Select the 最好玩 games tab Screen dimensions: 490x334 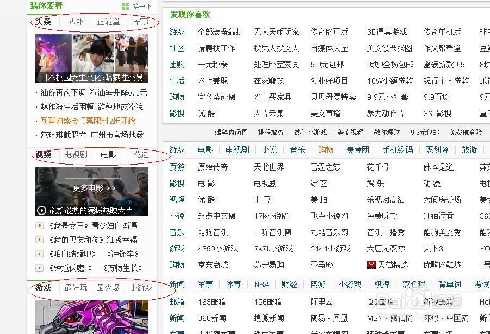(76, 288)
